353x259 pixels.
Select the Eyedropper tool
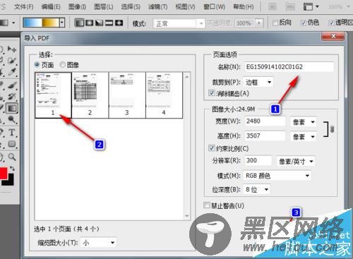(12, 72)
